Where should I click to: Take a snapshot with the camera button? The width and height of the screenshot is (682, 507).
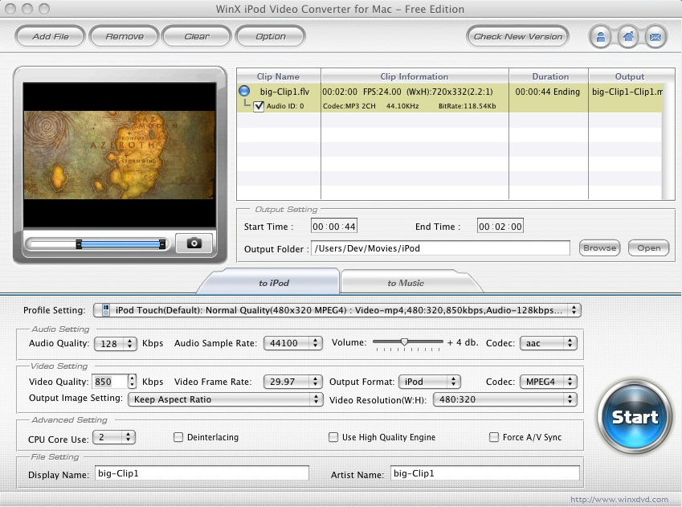tap(194, 243)
